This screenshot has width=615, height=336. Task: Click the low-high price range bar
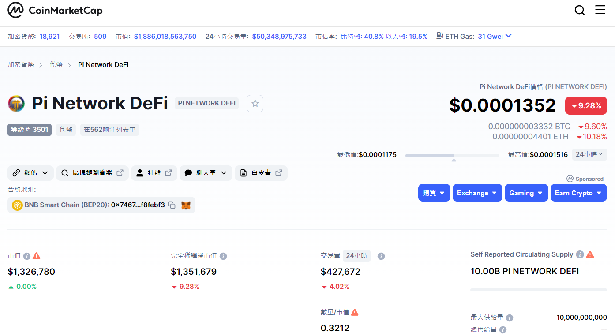(452, 155)
